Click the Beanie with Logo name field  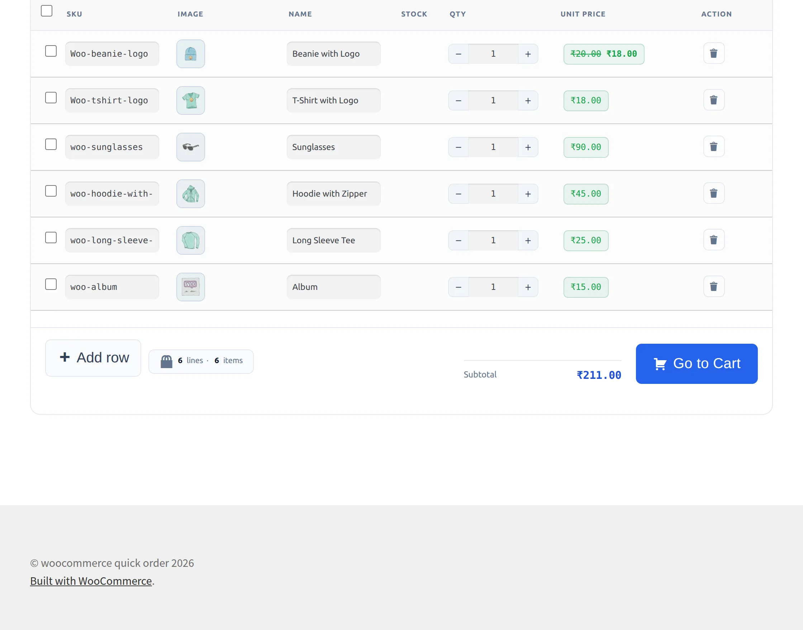(x=333, y=54)
